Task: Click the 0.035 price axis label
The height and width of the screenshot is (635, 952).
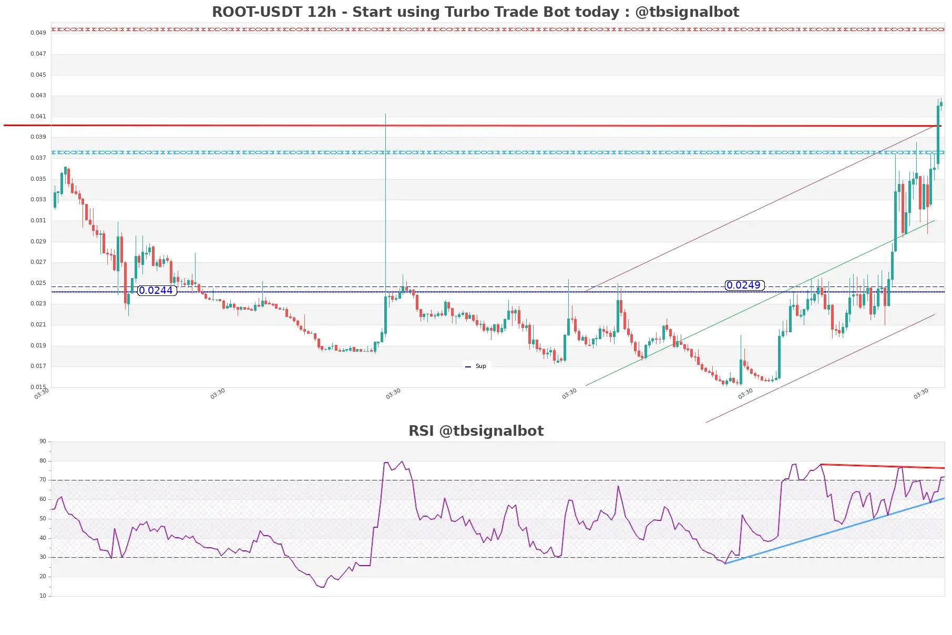Action: [x=38, y=179]
